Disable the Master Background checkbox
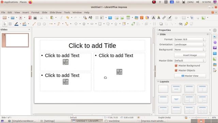The height and width of the screenshot is (123, 218). [176, 66]
